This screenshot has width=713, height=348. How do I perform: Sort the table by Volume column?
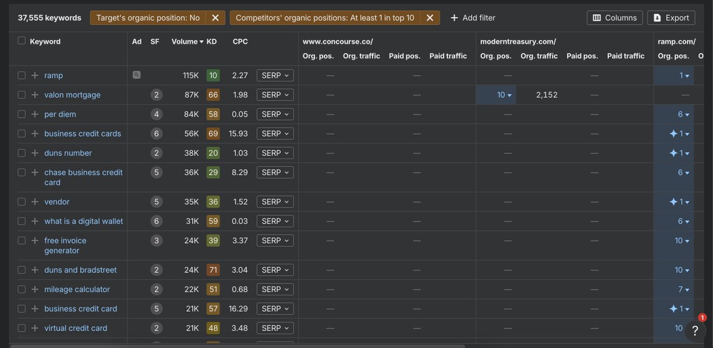(187, 42)
